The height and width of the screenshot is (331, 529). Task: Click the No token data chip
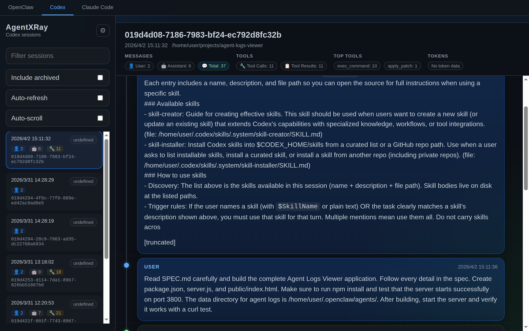445,66
